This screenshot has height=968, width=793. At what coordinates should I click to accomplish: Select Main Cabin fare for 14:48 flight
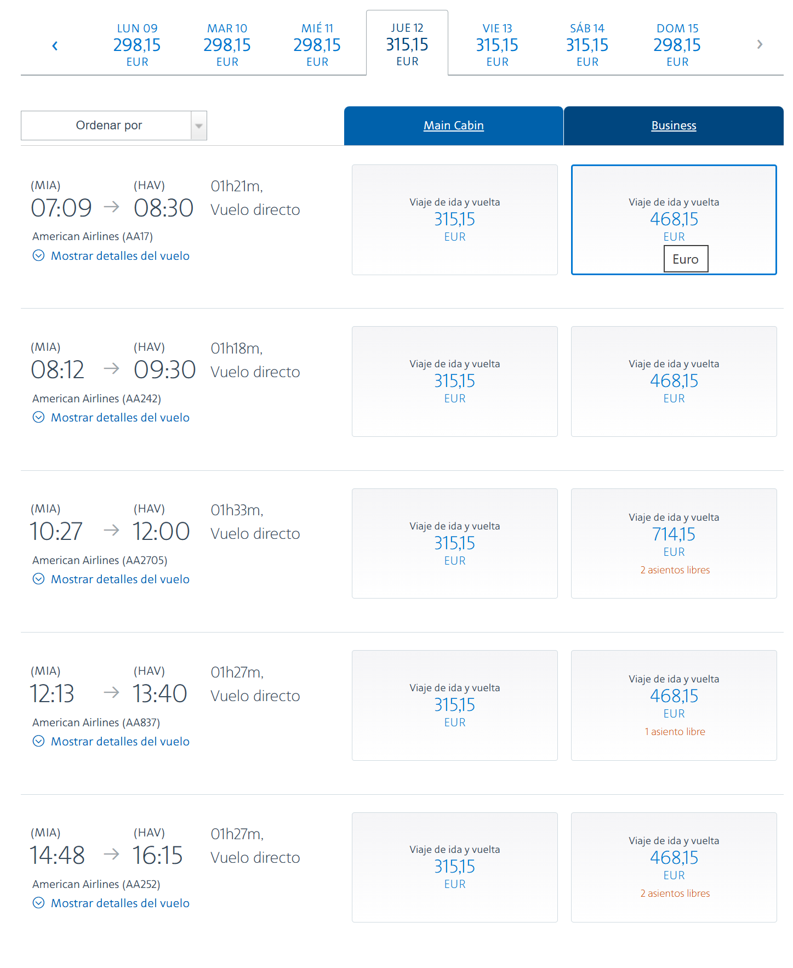point(454,867)
